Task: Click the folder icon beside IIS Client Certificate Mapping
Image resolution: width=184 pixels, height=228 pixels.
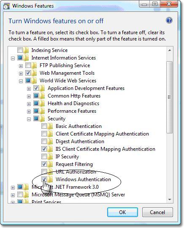Action: (51, 149)
